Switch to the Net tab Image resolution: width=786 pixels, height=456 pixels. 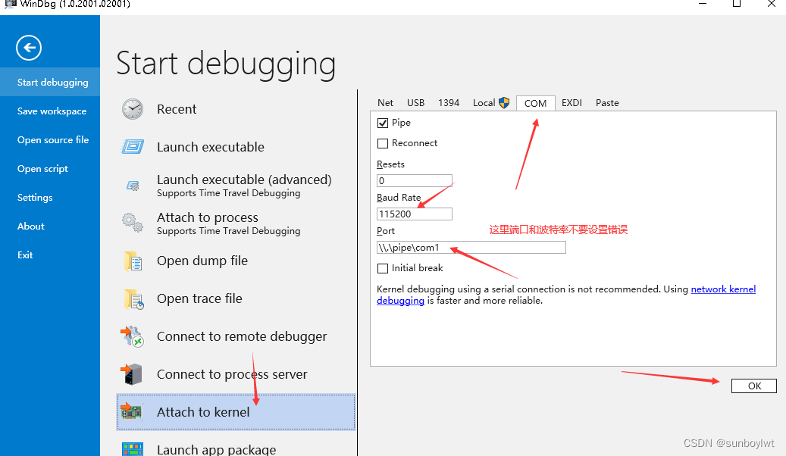tap(385, 102)
